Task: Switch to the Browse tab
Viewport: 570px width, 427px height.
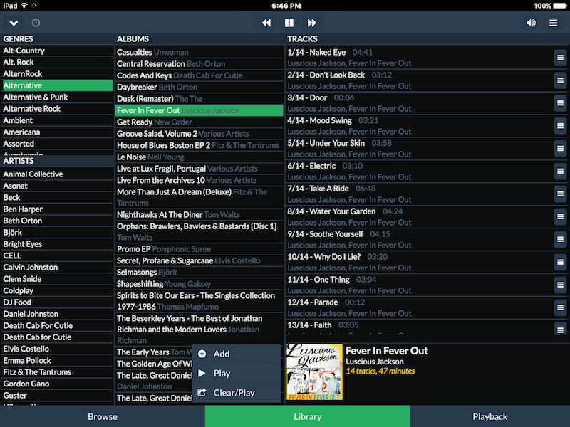Action: (x=103, y=416)
